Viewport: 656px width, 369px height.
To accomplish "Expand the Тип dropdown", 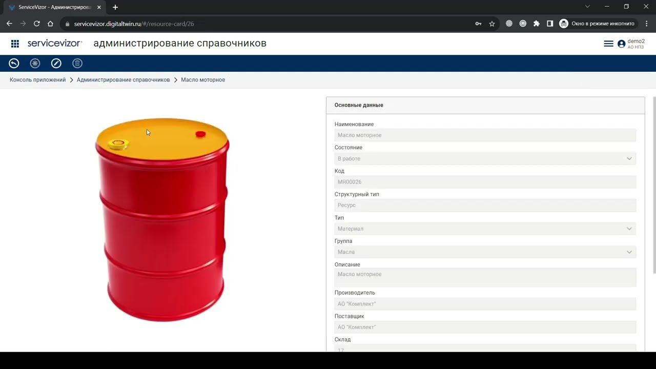I will point(629,229).
